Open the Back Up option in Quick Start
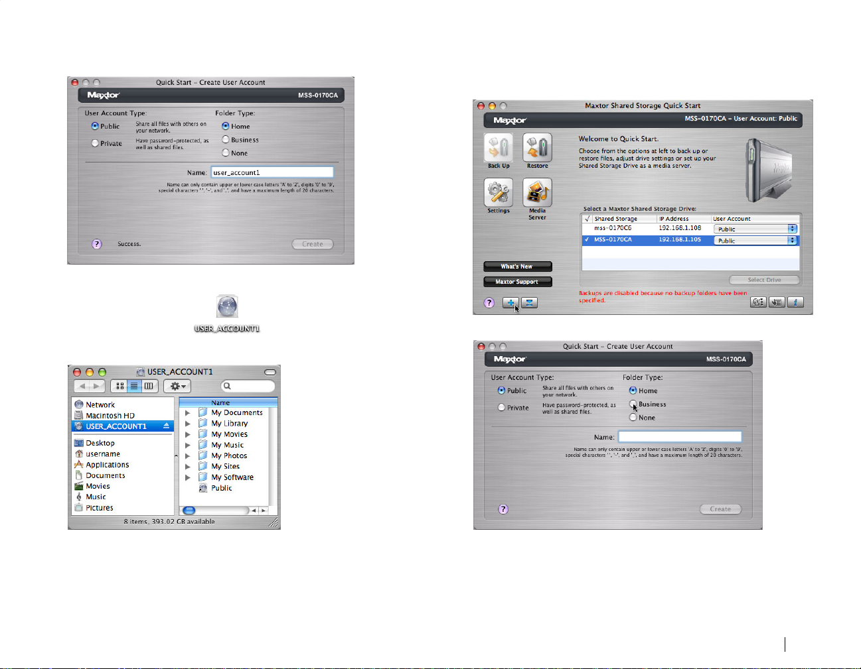This screenshot has width=861, height=669. (498, 147)
